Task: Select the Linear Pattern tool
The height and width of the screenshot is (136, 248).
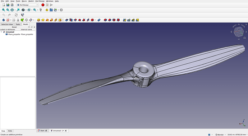Action: 129,20
